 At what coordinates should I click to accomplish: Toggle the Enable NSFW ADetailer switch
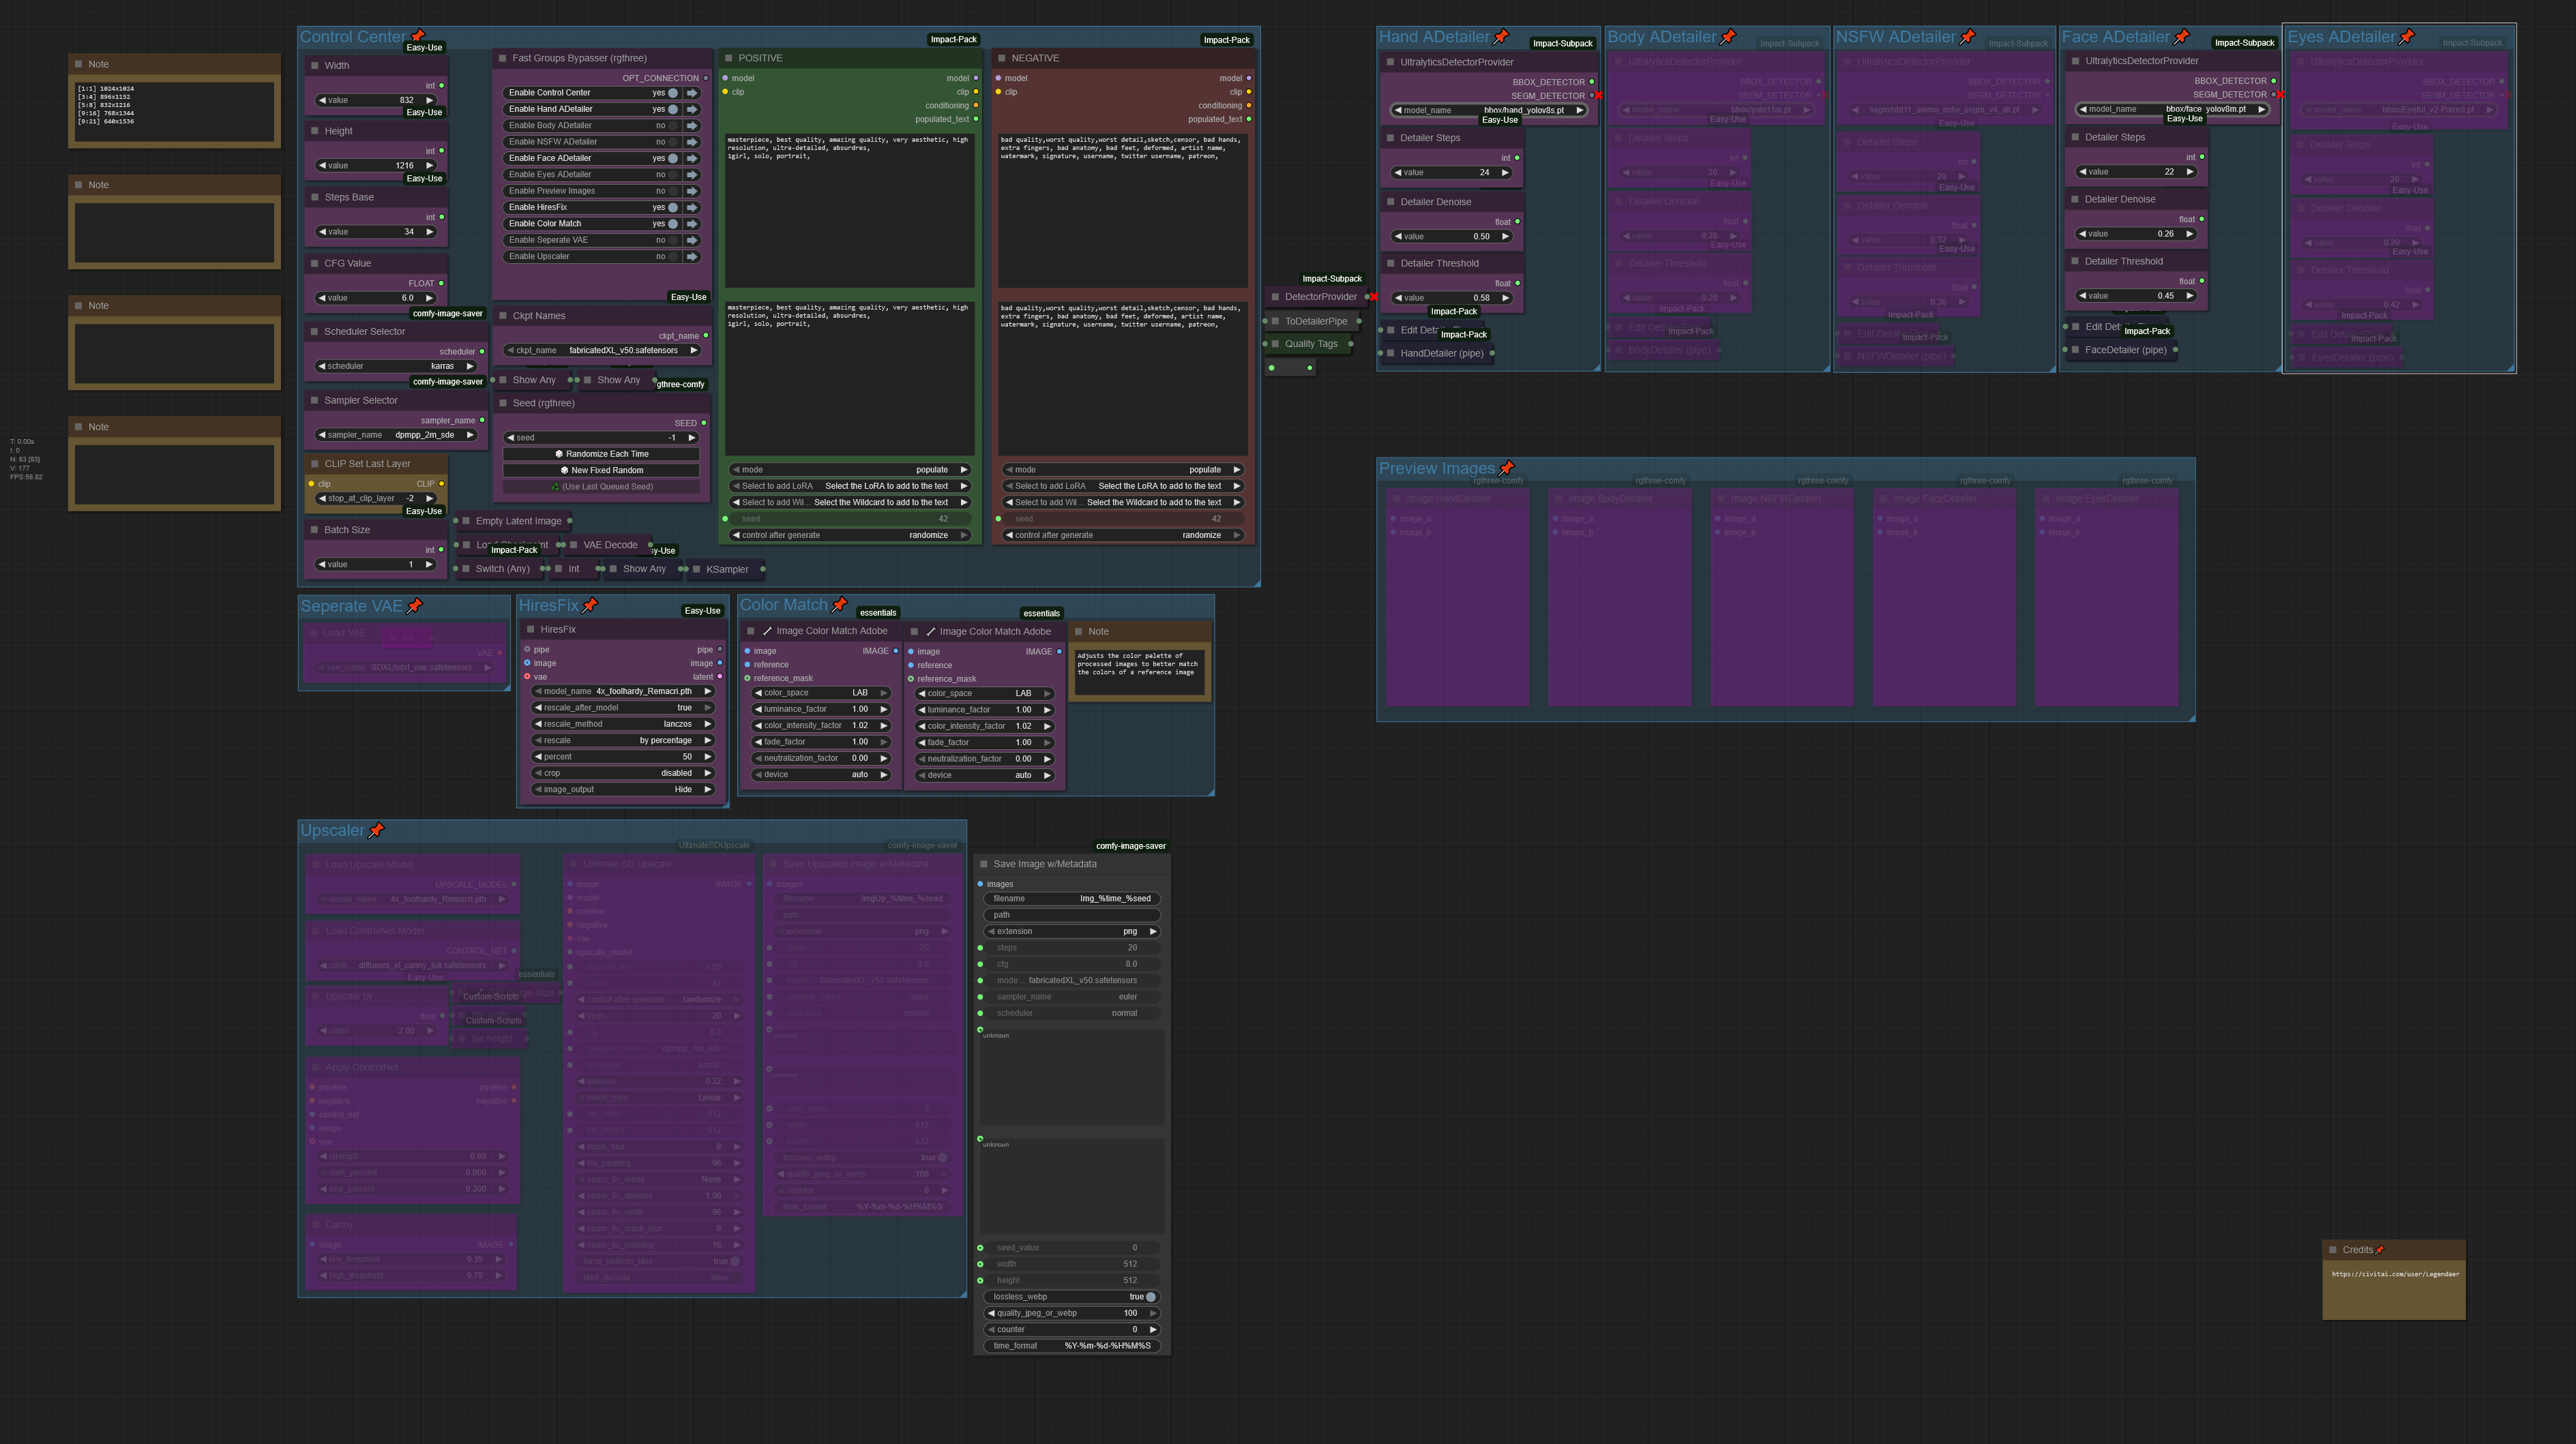(673, 142)
